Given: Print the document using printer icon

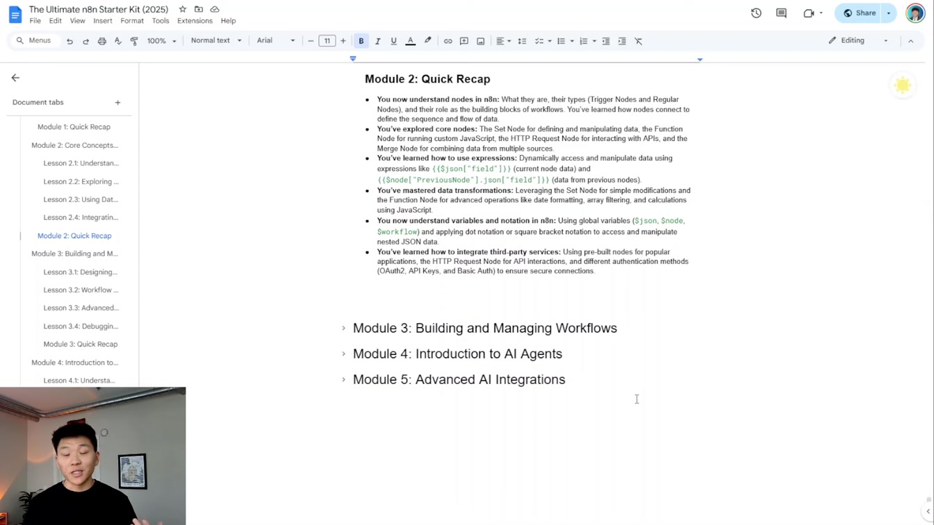Looking at the screenshot, I should (102, 41).
